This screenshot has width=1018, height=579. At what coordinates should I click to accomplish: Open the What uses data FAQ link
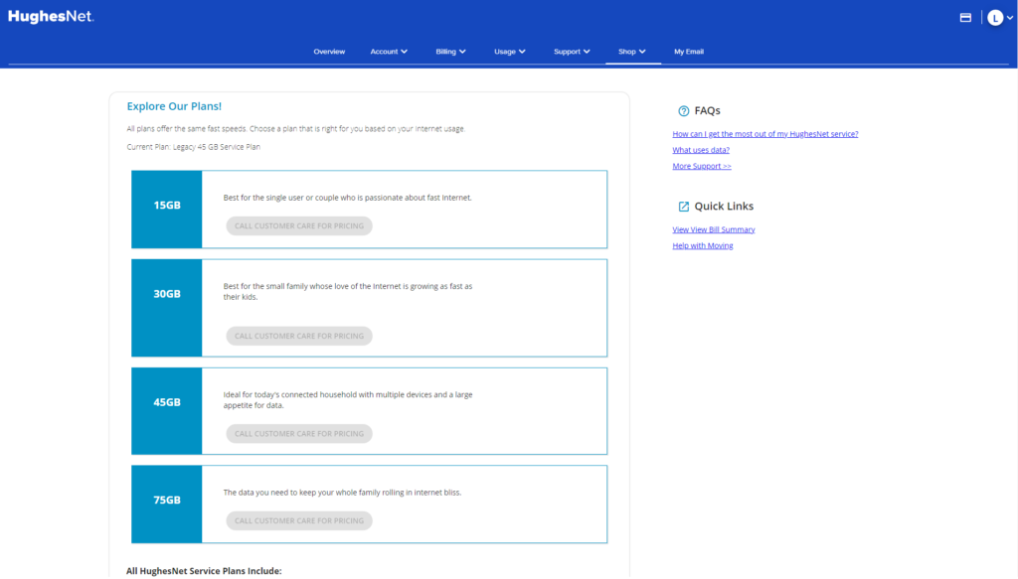click(699, 149)
